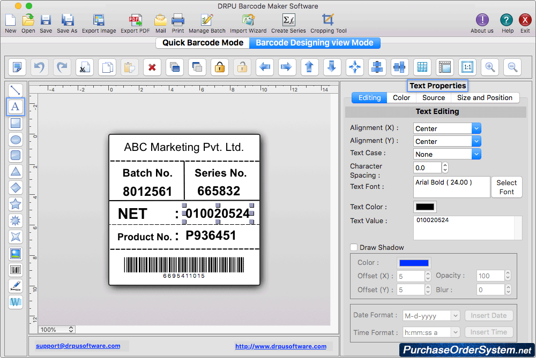This screenshot has height=358, width=536.
Task: Select the Star shape tool
Action: pos(16,204)
